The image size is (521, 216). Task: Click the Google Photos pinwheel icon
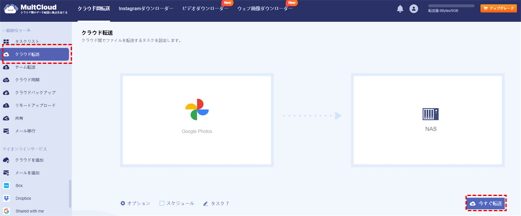tap(197, 110)
